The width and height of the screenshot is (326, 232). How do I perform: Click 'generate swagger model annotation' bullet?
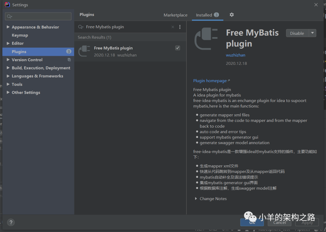click(x=235, y=143)
